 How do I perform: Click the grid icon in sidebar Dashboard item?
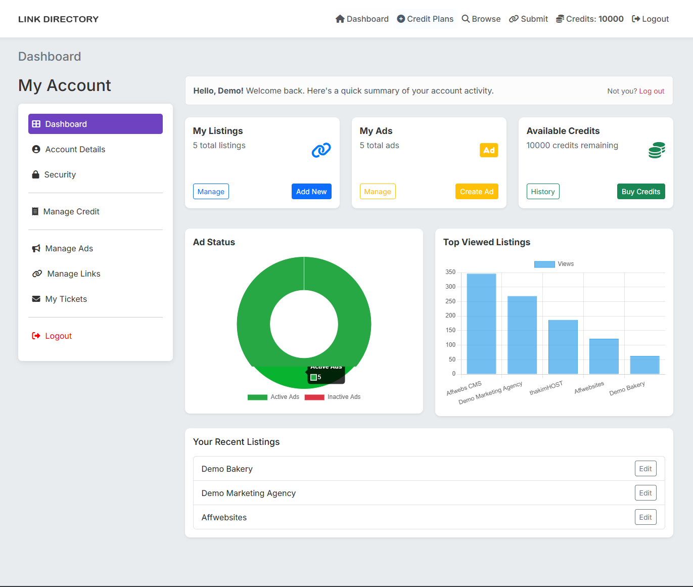(x=36, y=124)
